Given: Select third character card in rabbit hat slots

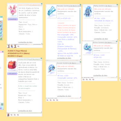Looking at the screenshot, I should pyautogui.click(x=15, y=46).
